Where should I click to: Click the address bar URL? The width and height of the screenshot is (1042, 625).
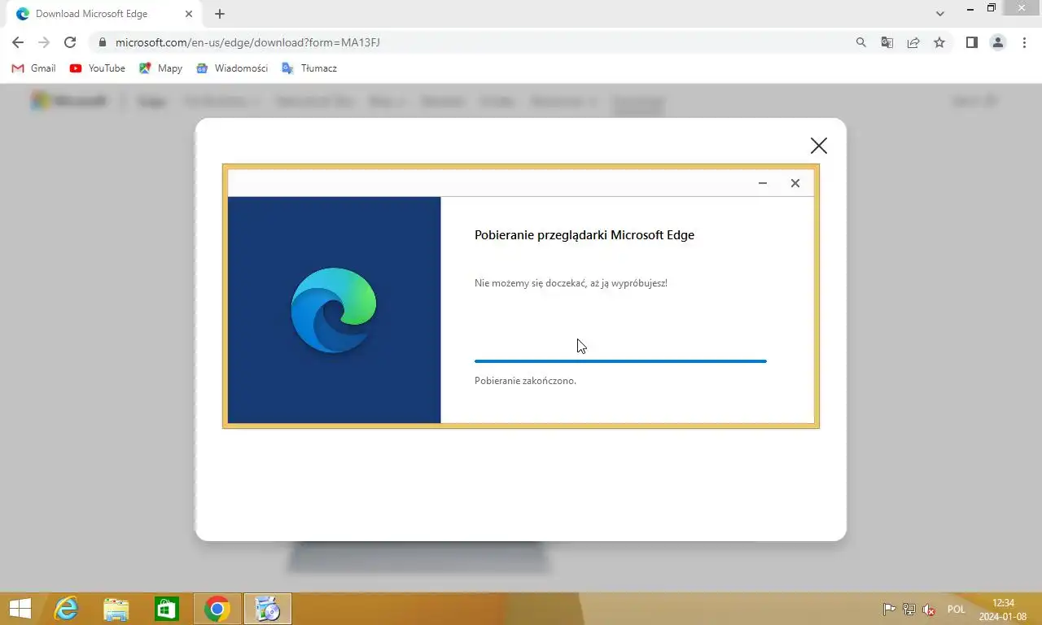(247, 42)
